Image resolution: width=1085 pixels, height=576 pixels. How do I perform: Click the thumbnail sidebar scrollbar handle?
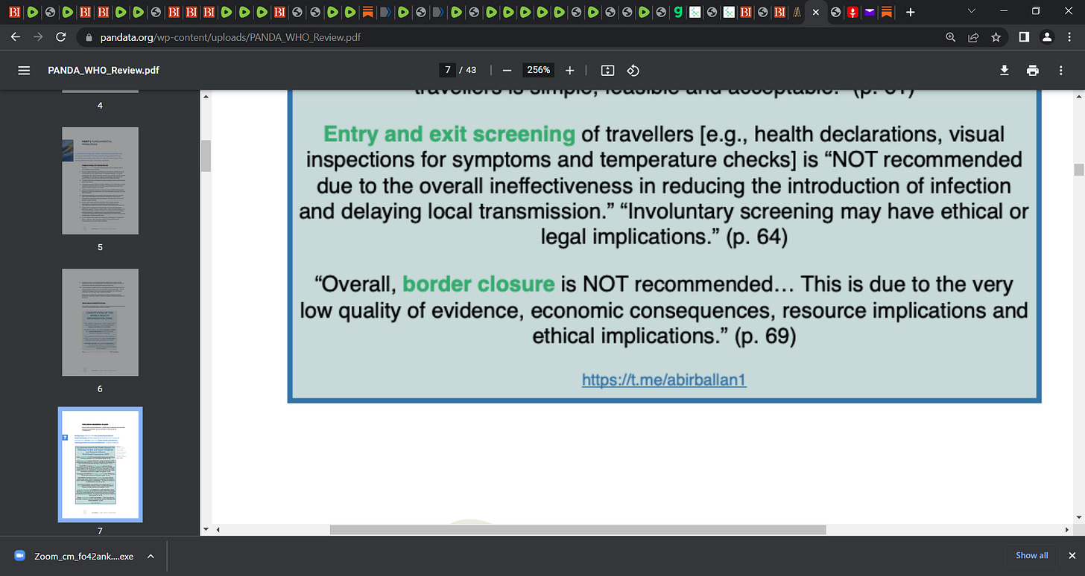pos(206,156)
